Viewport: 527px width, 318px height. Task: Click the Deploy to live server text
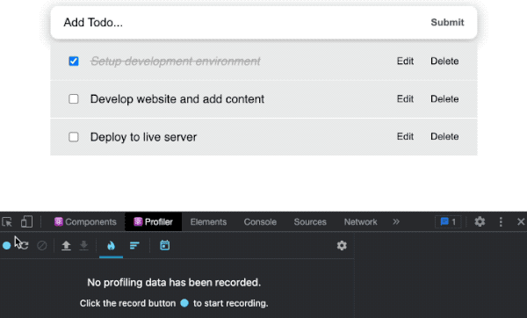(x=143, y=137)
